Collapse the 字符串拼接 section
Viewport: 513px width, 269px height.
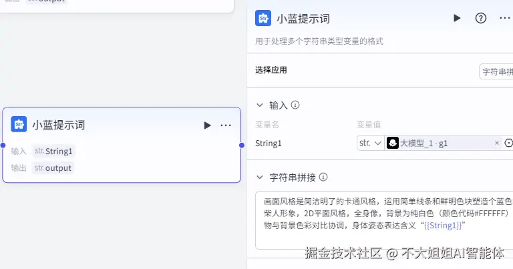coord(260,177)
